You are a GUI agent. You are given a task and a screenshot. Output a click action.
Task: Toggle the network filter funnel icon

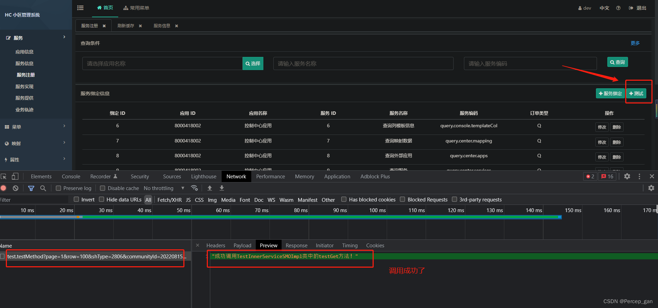point(31,188)
